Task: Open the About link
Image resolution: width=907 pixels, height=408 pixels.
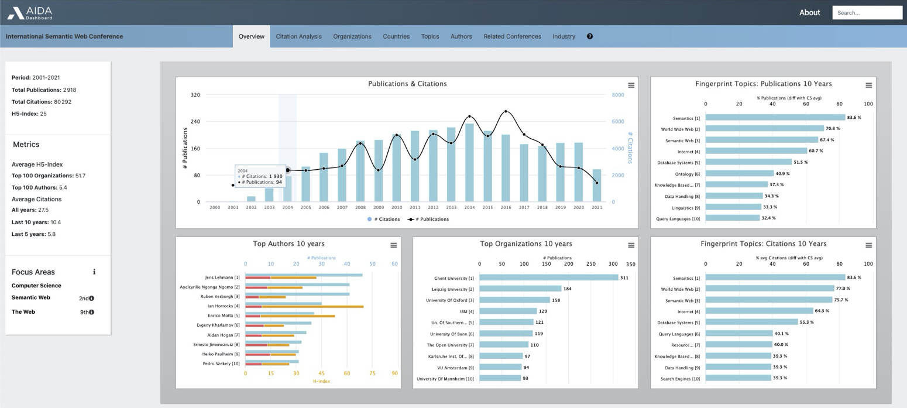Action: tap(809, 12)
